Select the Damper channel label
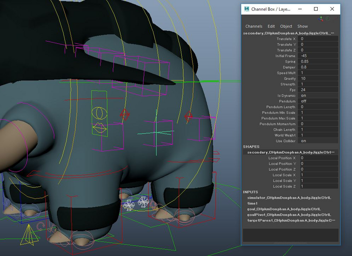The width and height of the screenshot is (352, 256). pyautogui.click(x=289, y=67)
